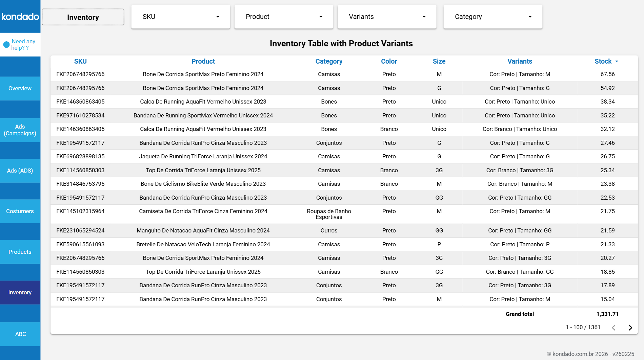Click the blue help circle icon
This screenshot has height=360, width=644.
pos(6,45)
